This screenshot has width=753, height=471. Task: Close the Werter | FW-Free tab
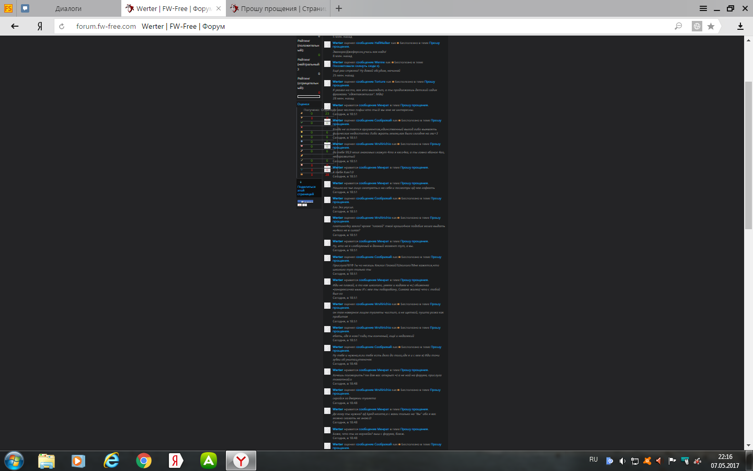[x=219, y=9]
